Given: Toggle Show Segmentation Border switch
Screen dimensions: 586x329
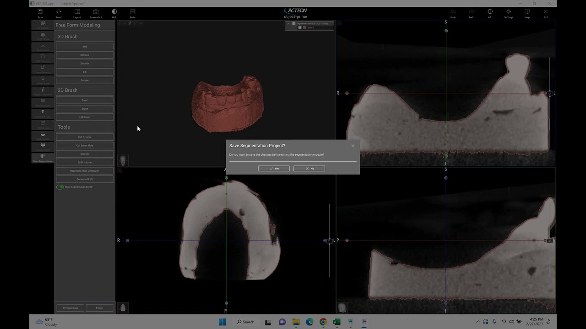Looking at the screenshot, I should (x=60, y=187).
